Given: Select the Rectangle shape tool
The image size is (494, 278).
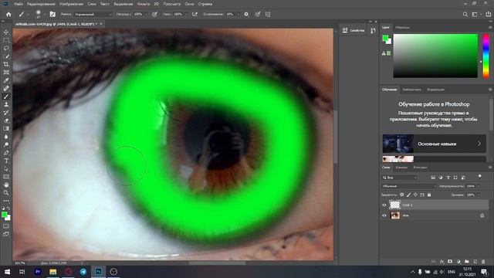Looking at the screenshot, I should pyautogui.click(x=6, y=177).
